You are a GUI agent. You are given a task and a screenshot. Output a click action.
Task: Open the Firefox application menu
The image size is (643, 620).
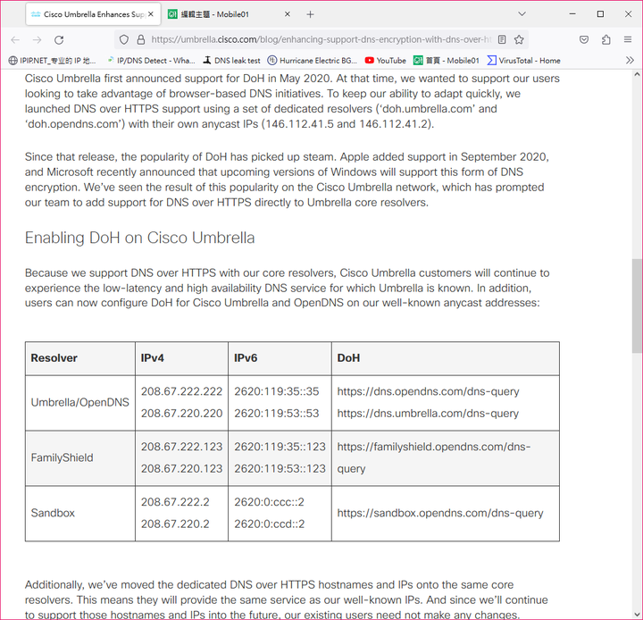pyautogui.click(x=628, y=40)
